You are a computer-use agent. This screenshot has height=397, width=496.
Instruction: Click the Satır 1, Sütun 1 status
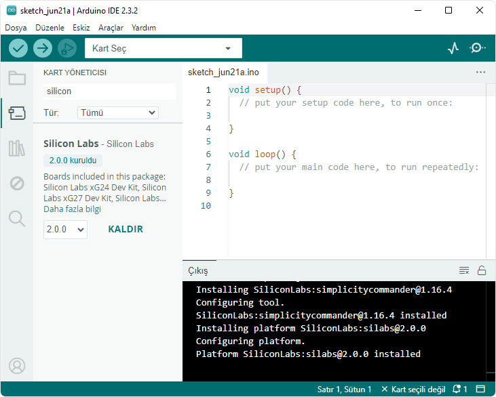tap(344, 389)
